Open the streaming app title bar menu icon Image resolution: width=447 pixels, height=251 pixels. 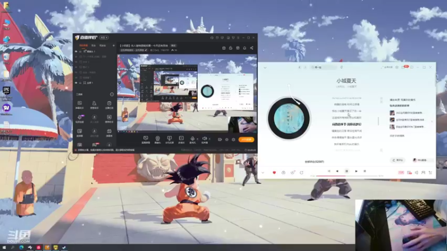click(x=239, y=37)
